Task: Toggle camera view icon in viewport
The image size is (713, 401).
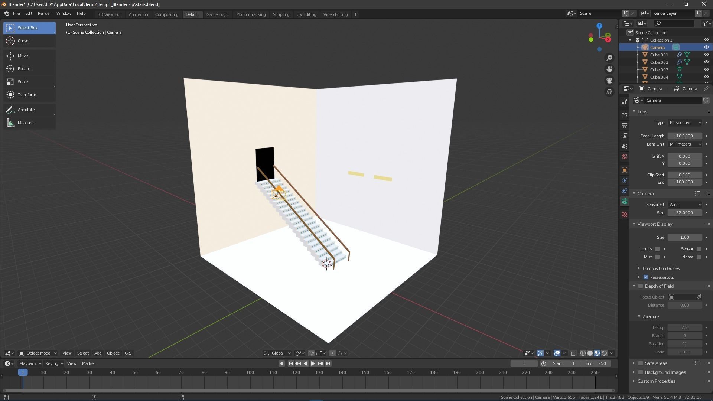Action: pos(609,81)
